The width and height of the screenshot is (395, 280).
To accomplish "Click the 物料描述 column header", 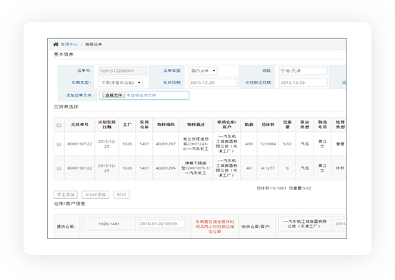I will (196, 125).
